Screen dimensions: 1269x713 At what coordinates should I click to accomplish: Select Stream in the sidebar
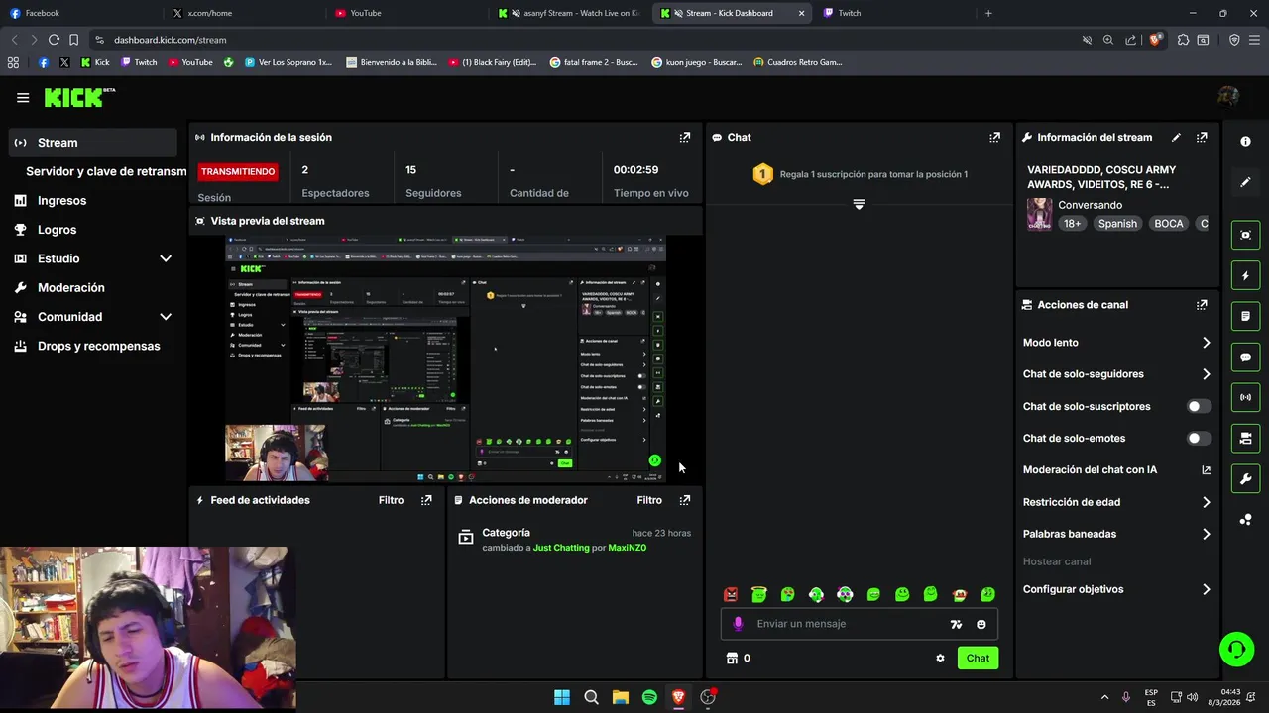tap(93, 143)
